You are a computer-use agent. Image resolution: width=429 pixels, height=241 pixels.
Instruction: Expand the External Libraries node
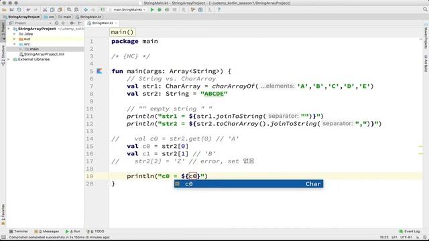9,60
